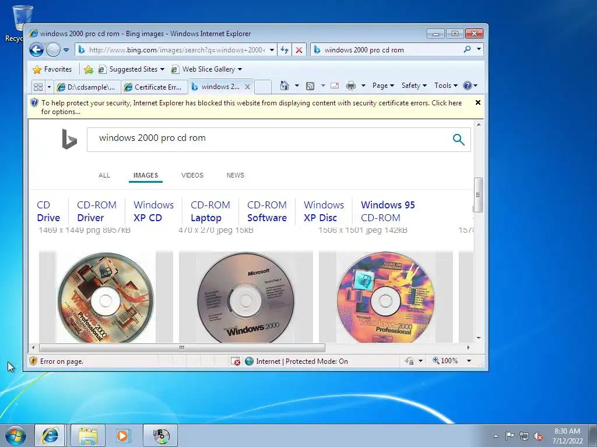Switch to the D:\cdsample tab
Viewport: 597px width, 447px height.
point(87,87)
